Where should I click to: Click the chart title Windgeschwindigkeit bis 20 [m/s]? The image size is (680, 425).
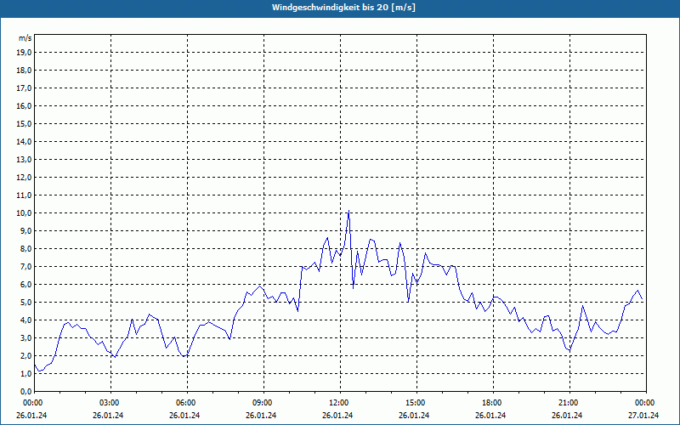343,8
